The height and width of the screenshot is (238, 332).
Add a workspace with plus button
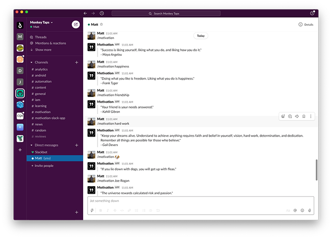coord(20,150)
